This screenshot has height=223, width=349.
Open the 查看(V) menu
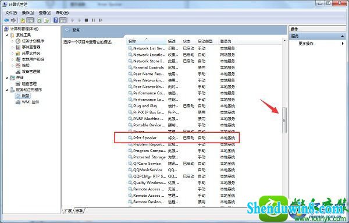[x=45, y=13]
